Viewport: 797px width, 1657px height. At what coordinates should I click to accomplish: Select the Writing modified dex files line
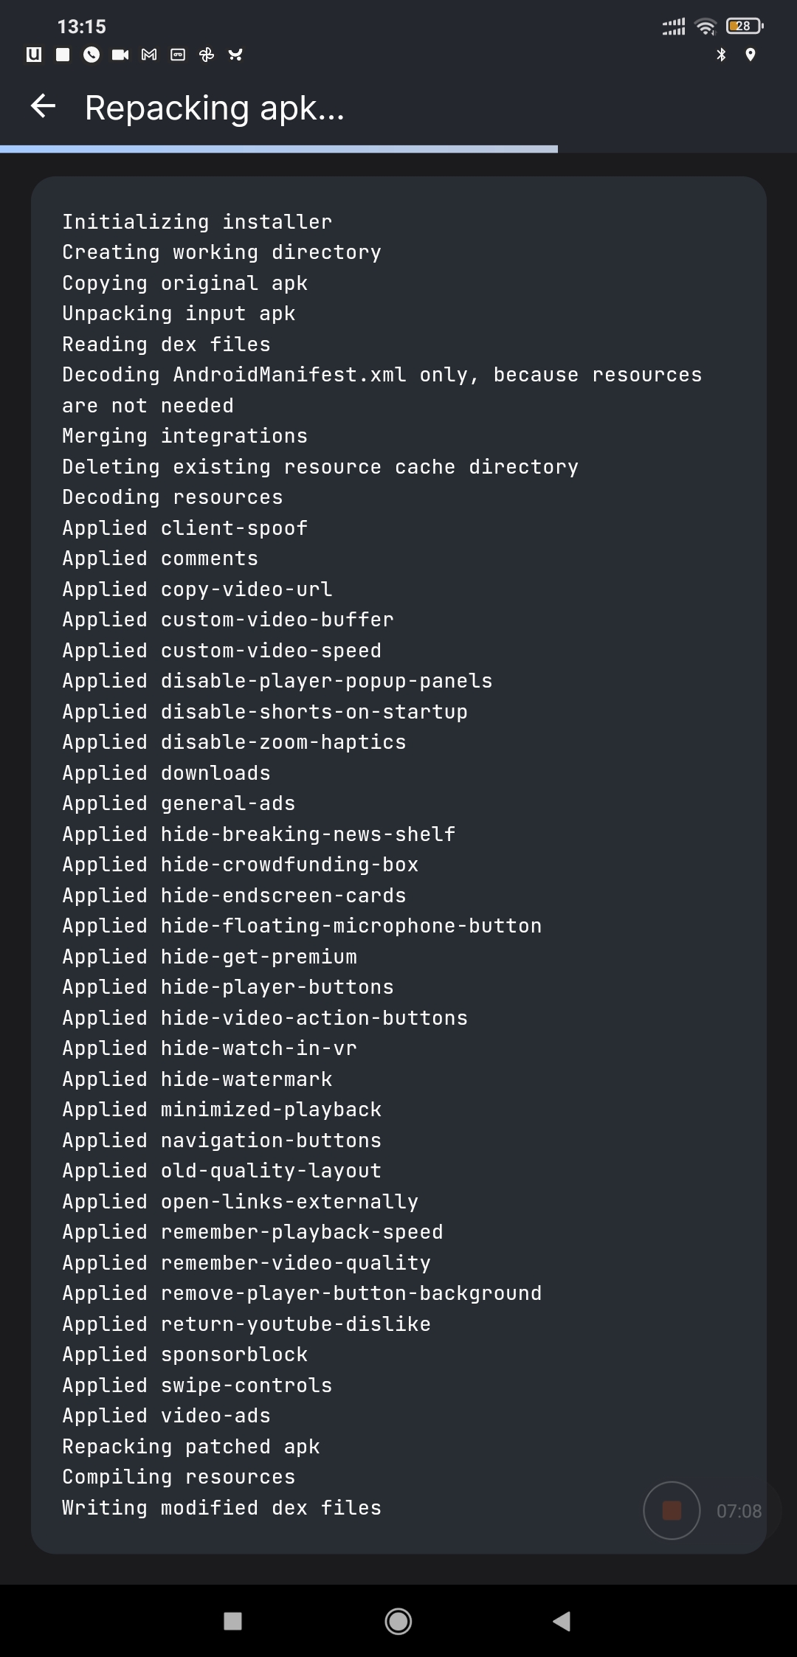(x=221, y=1507)
